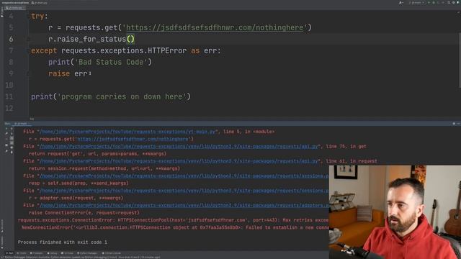Open traceback link above 'resp = self.send'

[184, 176]
